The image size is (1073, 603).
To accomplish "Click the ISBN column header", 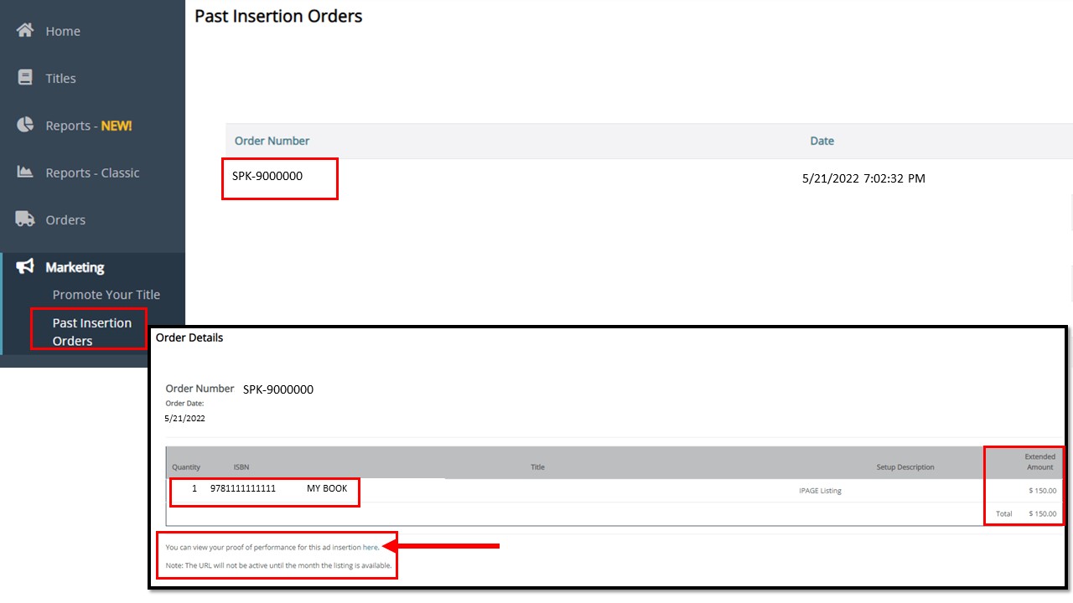I will pos(241,467).
